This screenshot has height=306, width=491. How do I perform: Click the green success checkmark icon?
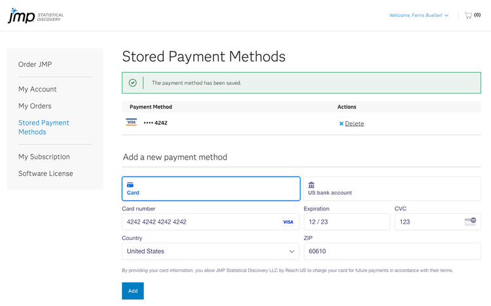(x=133, y=83)
